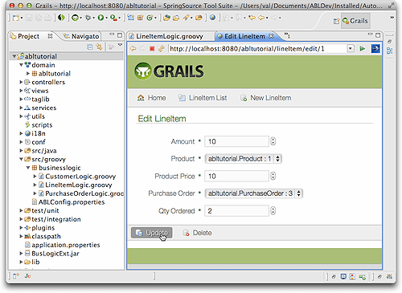Maximize the editor area
Screen dimensions: 402x293
pyautogui.click(x=378, y=35)
